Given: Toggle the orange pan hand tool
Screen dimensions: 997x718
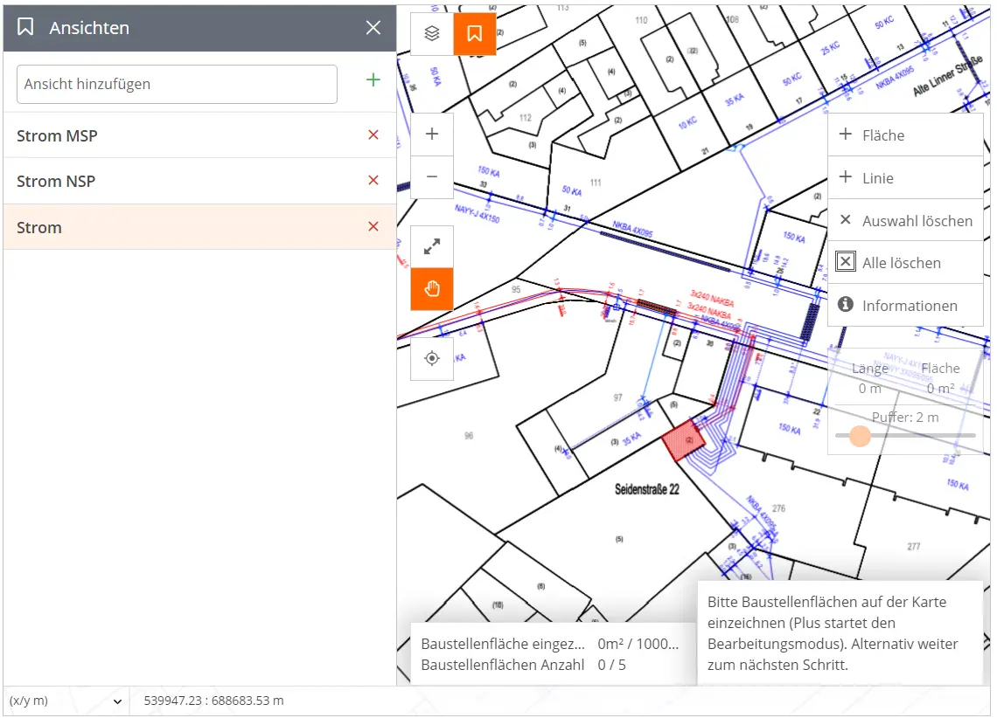Looking at the screenshot, I should point(432,289).
